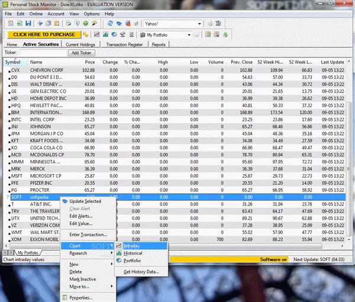Open the My Portfolio dropdown

(x=189, y=35)
